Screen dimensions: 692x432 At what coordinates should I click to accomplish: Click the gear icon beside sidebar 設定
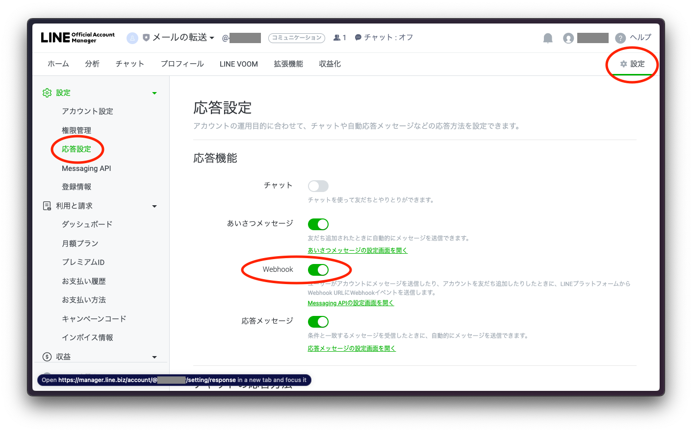47,93
